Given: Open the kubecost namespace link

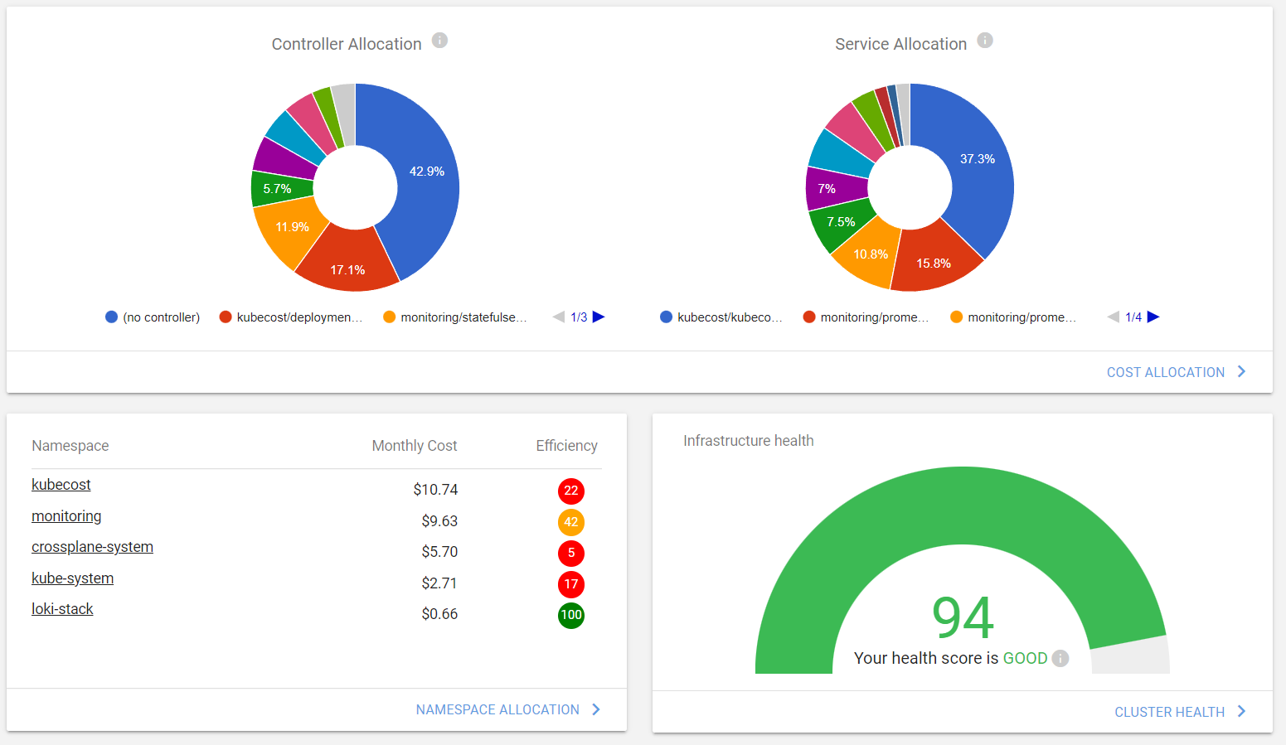Looking at the screenshot, I should (x=61, y=484).
